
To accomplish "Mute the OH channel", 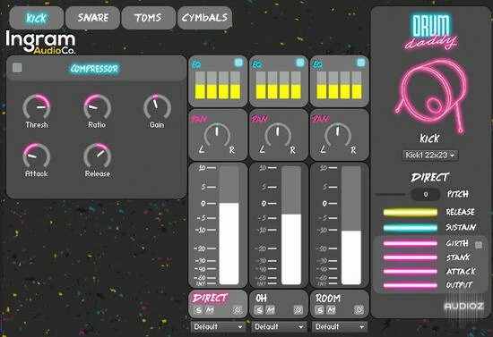I will 271,310.
